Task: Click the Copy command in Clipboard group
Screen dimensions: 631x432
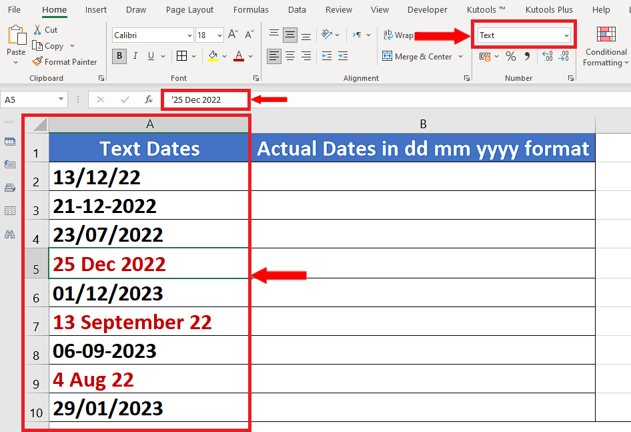Action: click(x=53, y=45)
